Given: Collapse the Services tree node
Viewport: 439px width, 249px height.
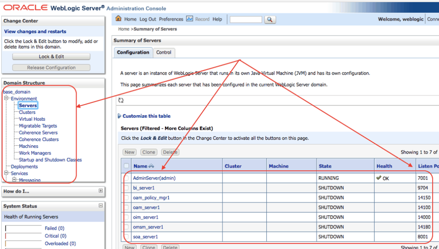Looking at the screenshot, I should point(6,173).
